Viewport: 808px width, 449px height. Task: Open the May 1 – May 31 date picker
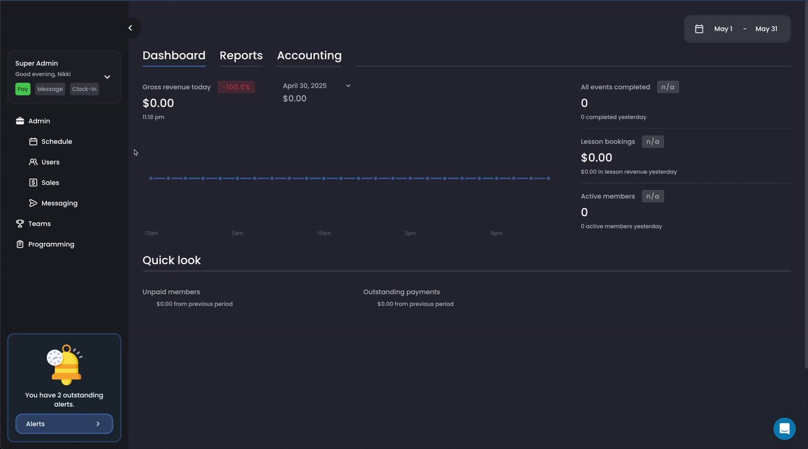pyautogui.click(x=737, y=29)
